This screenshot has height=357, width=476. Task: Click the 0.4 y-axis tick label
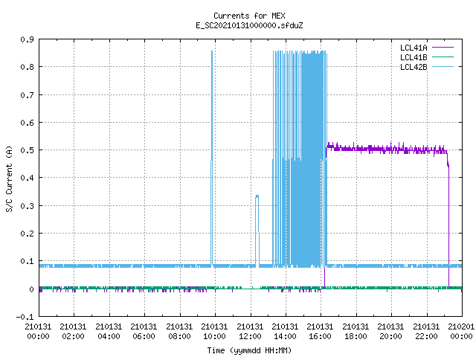click(27, 178)
